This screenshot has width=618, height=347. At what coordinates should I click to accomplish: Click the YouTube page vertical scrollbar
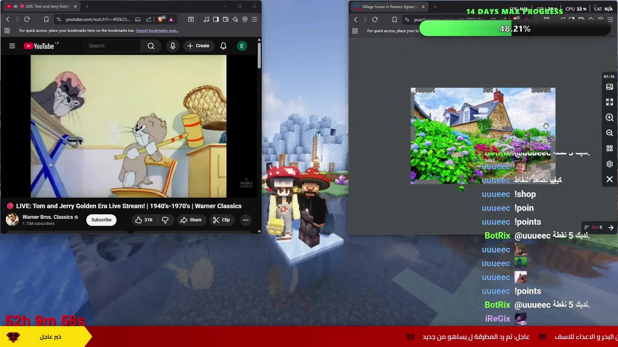tap(259, 55)
